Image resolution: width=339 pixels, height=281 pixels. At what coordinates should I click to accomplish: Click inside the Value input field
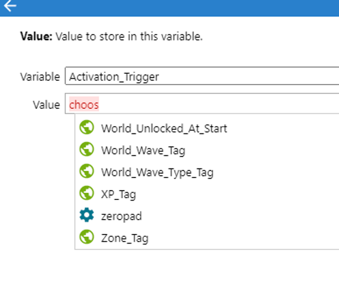[x=202, y=104]
